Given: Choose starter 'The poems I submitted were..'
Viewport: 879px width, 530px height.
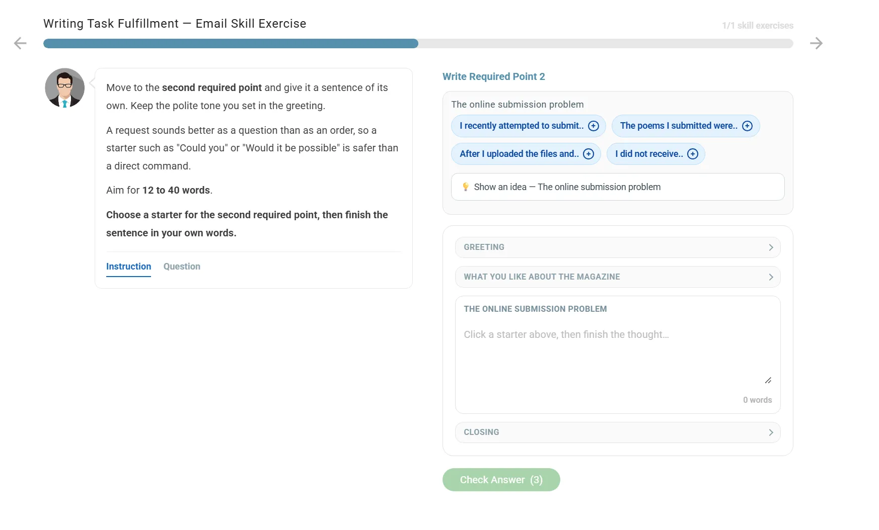Looking at the screenshot, I should pos(686,126).
